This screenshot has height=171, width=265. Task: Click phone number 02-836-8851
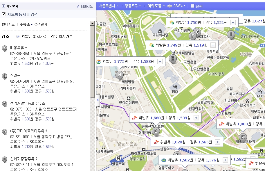coord(20,54)
